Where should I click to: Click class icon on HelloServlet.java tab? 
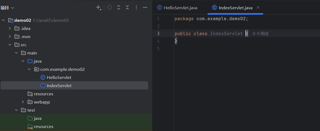(159, 8)
